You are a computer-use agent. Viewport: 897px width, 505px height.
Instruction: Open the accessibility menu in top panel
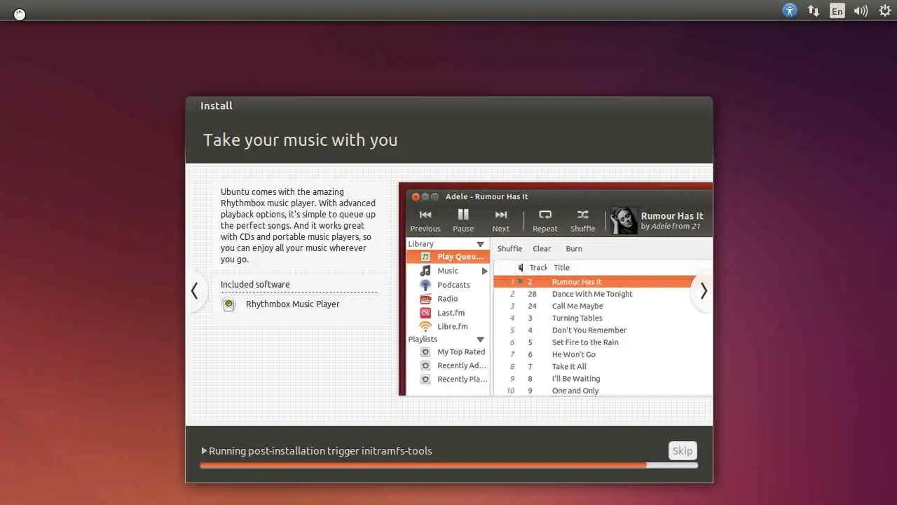790,11
